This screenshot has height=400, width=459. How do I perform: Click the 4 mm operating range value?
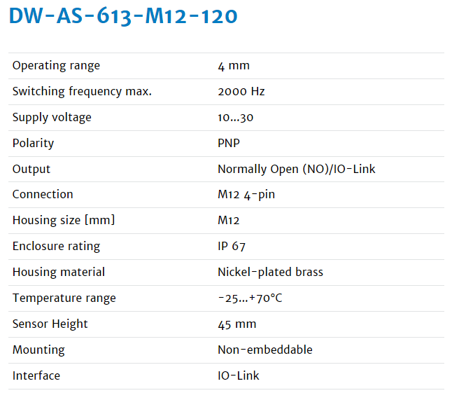pyautogui.click(x=234, y=66)
